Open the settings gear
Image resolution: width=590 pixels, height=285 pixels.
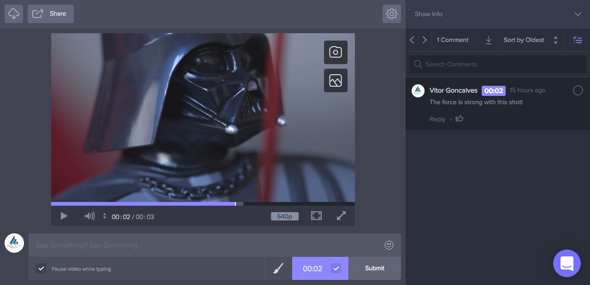click(x=392, y=14)
